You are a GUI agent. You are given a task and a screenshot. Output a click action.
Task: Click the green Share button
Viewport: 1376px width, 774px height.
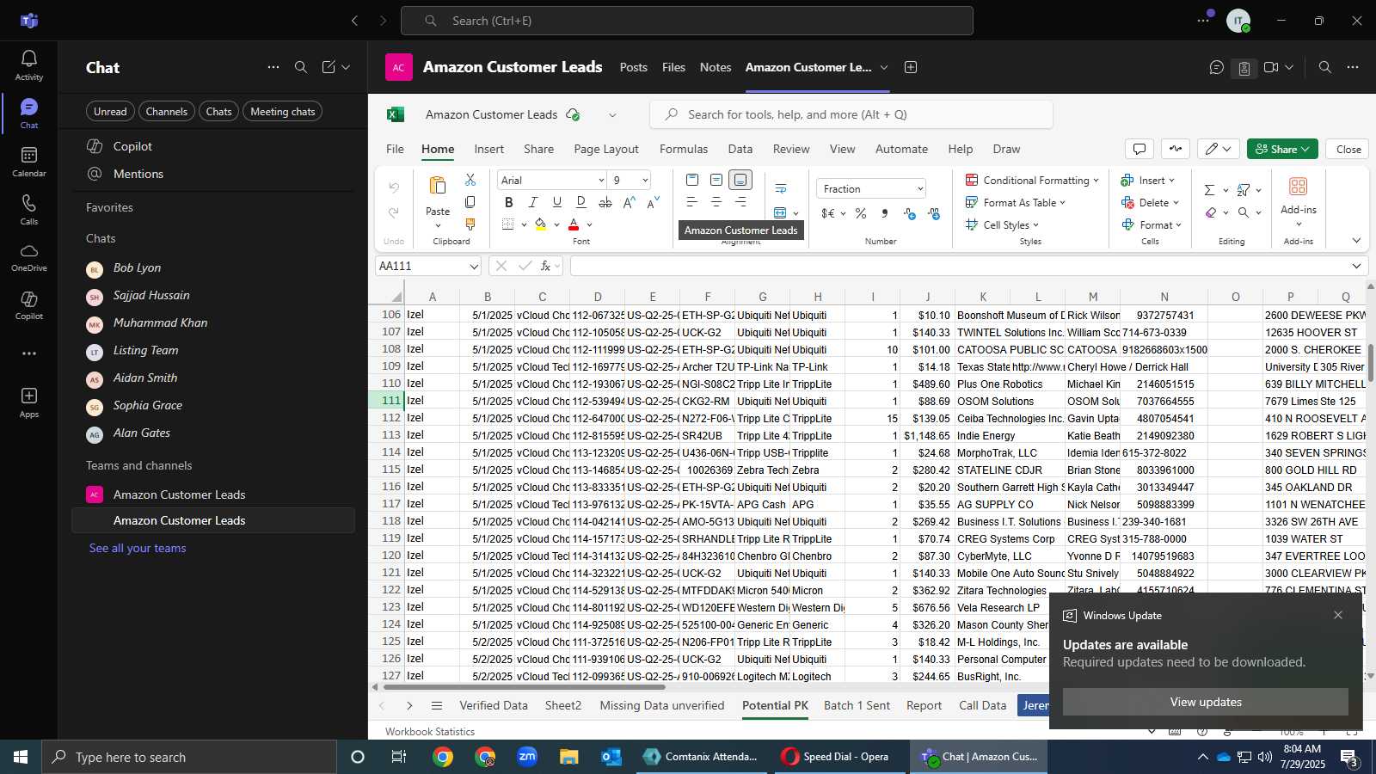click(1282, 149)
